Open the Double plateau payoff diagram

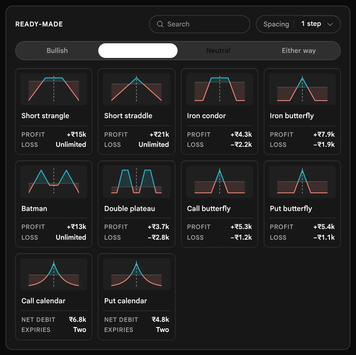[x=137, y=182]
